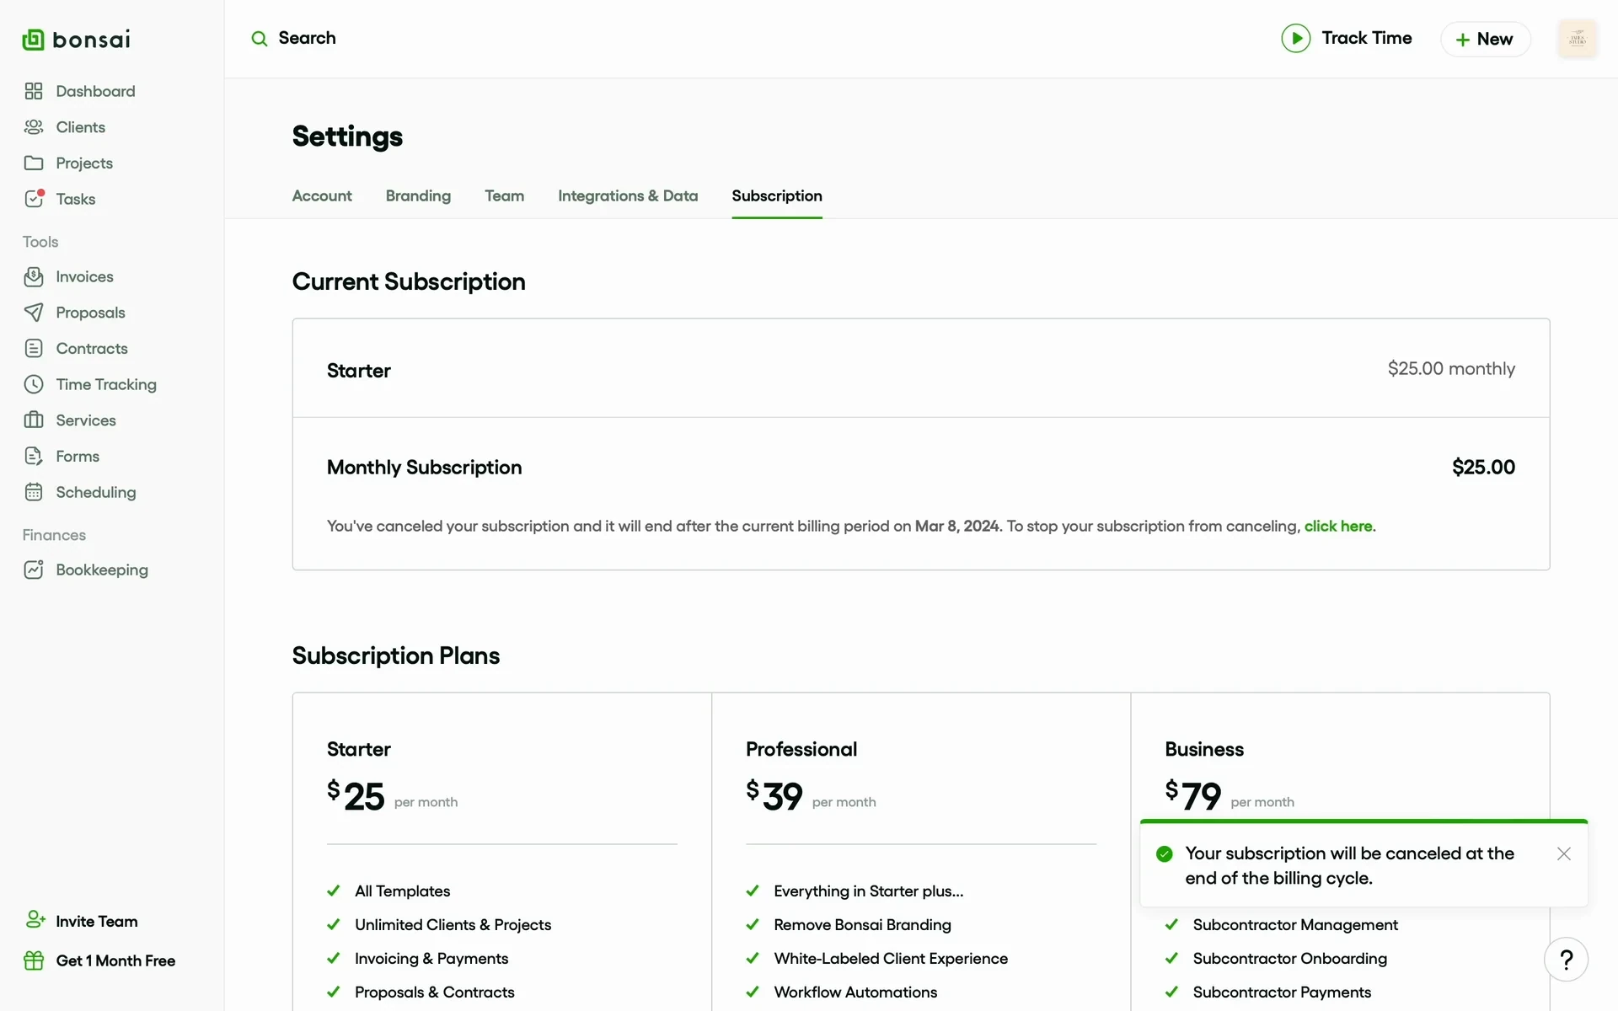Click Get 1 Month Free link
Image resolution: width=1618 pixels, height=1011 pixels.
[115, 960]
